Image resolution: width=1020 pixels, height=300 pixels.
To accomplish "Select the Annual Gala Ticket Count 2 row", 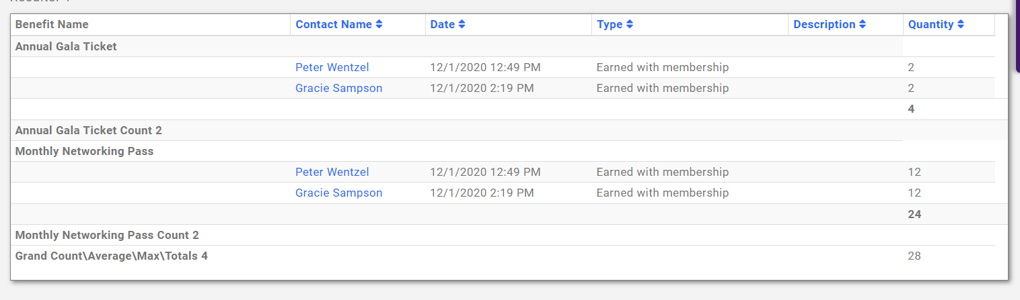I will (x=88, y=130).
